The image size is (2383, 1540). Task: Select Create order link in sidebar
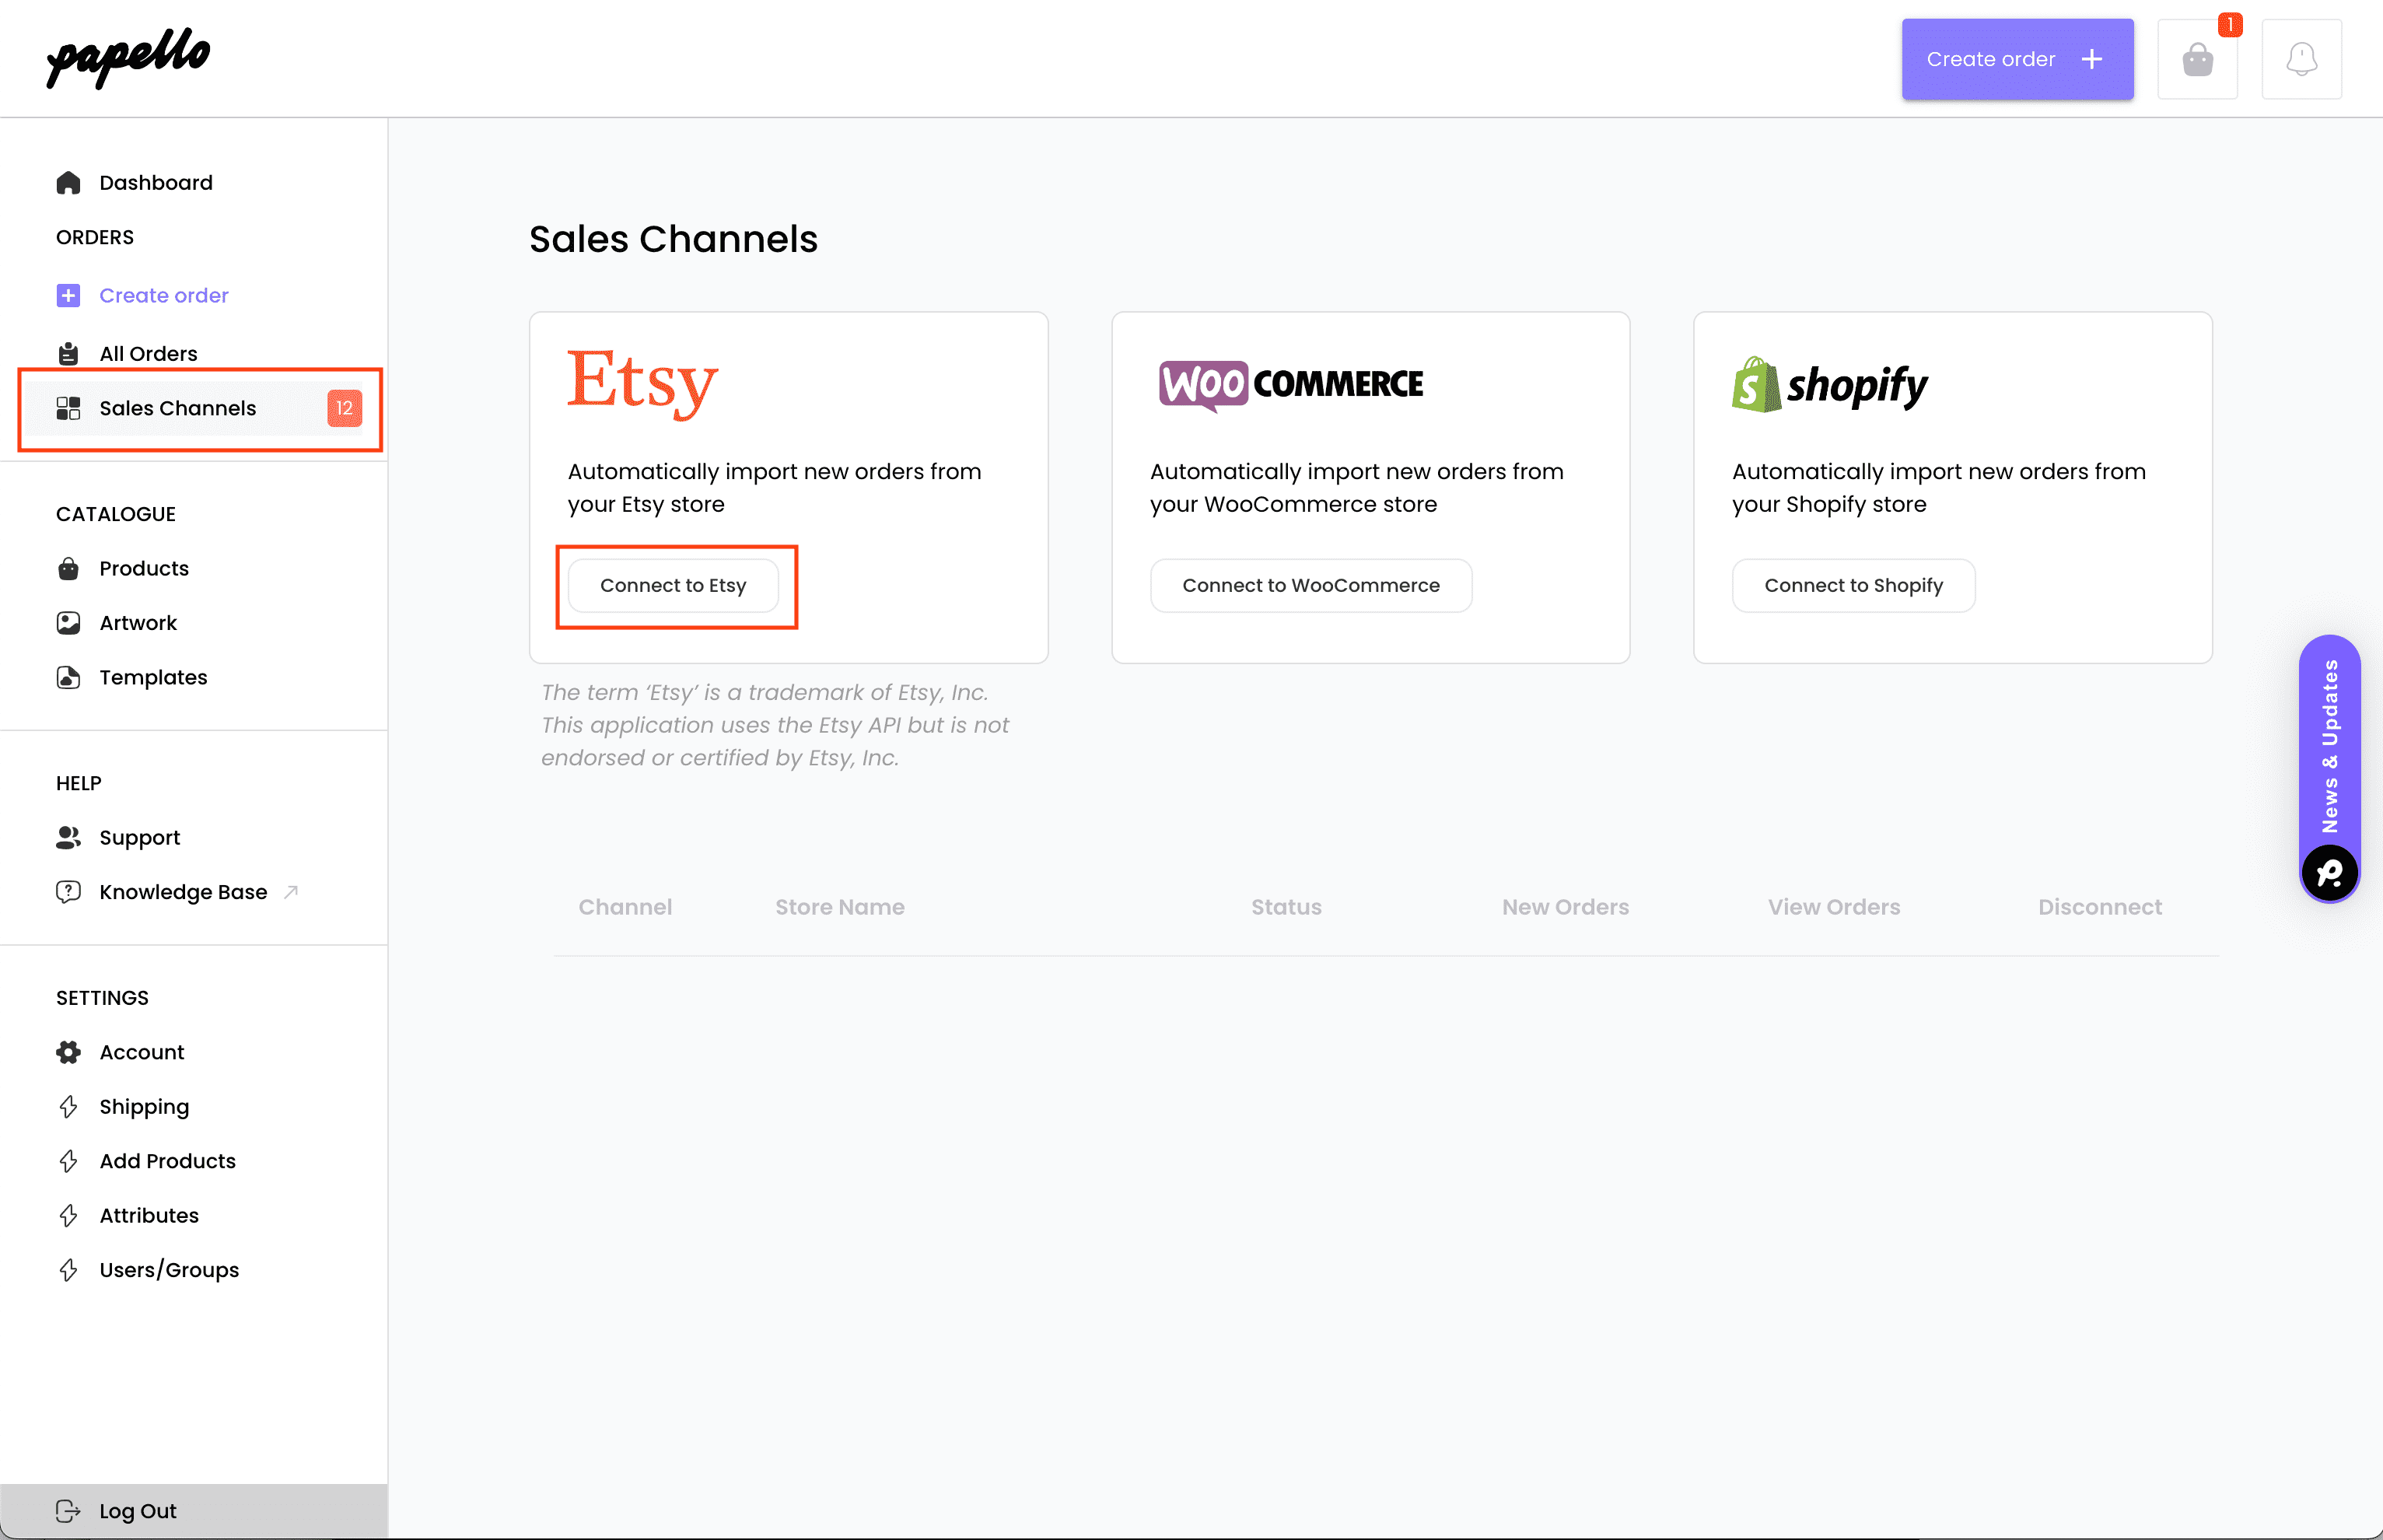click(x=164, y=296)
